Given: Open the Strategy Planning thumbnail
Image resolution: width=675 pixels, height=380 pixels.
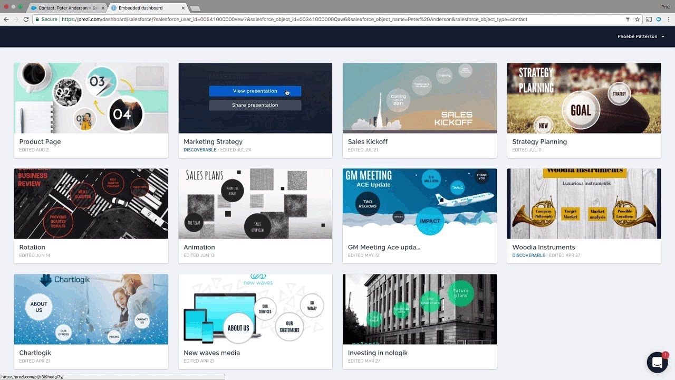Looking at the screenshot, I should (x=584, y=98).
